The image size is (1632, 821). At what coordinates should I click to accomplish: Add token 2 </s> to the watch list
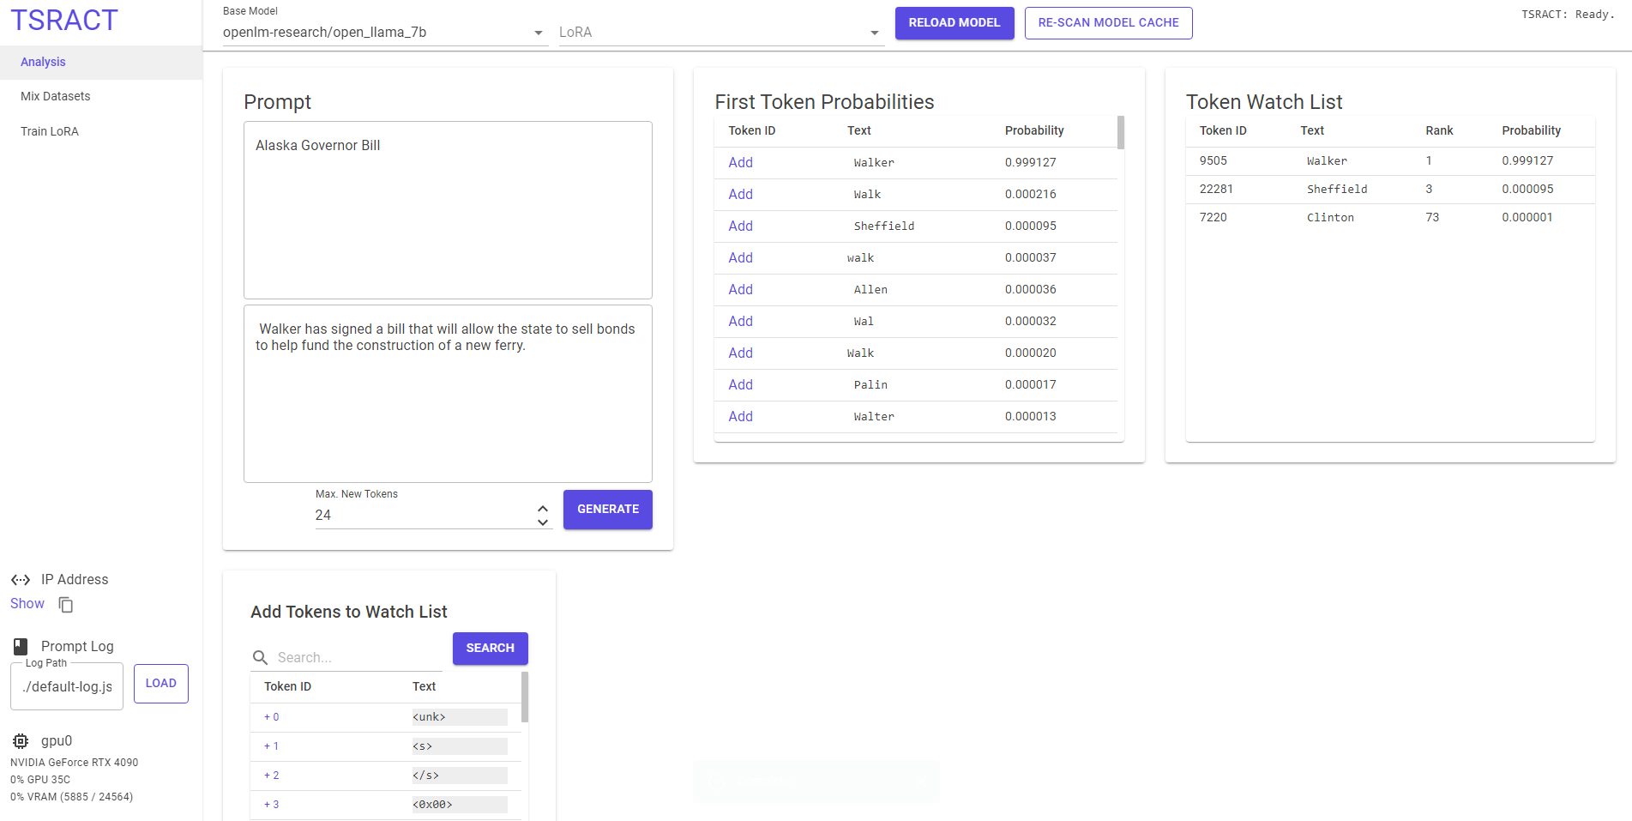272,776
